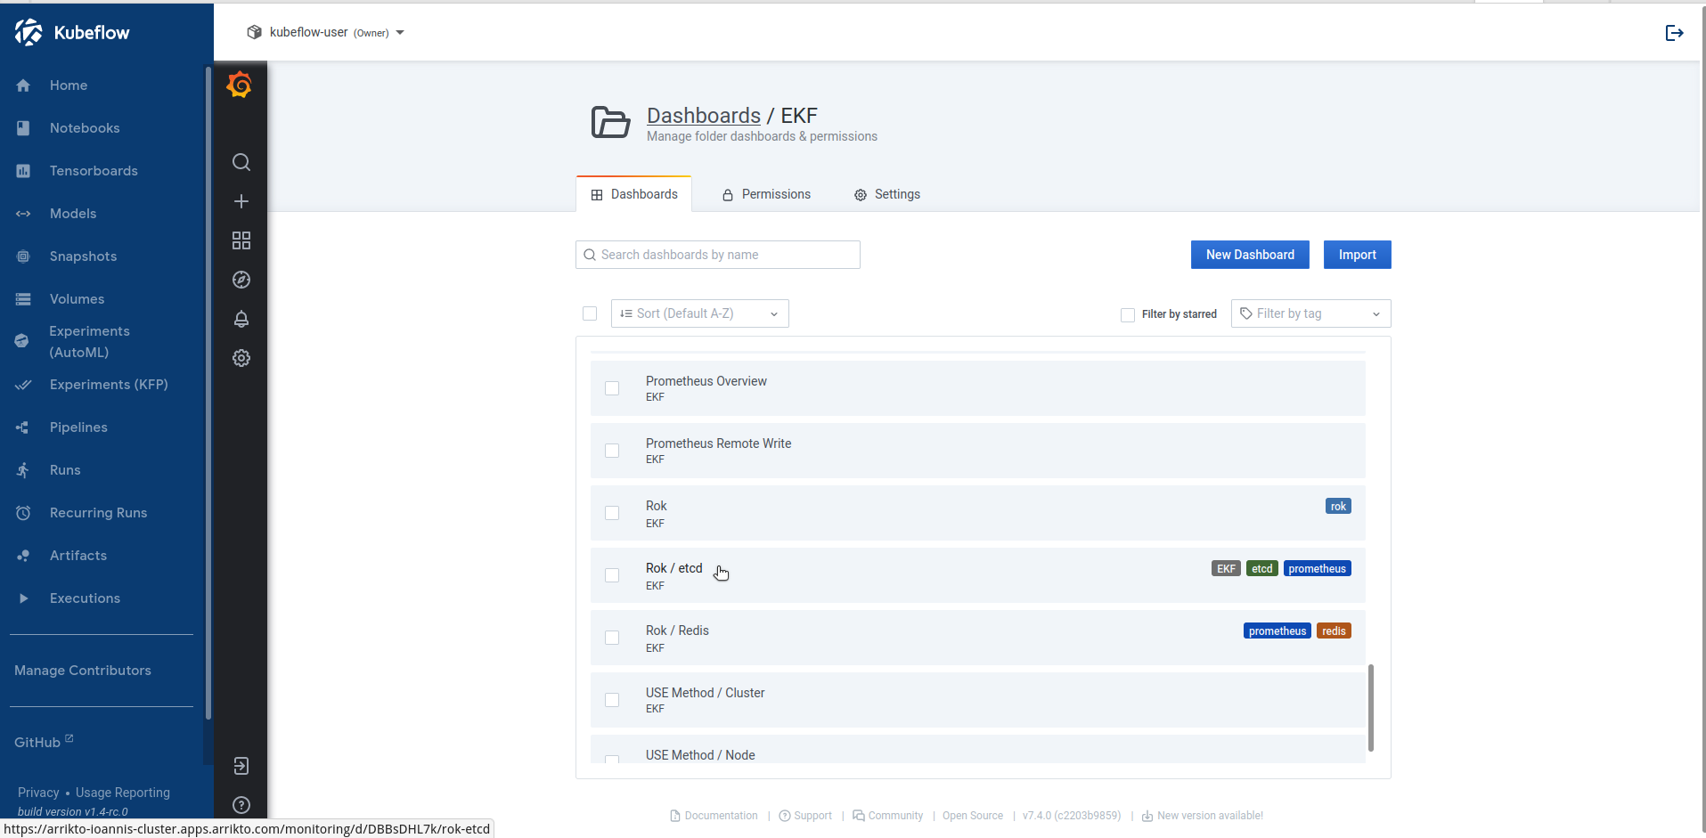This screenshot has width=1706, height=838.
Task: Check the Prometheus Remote Write row checkbox
Action: click(x=612, y=451)
